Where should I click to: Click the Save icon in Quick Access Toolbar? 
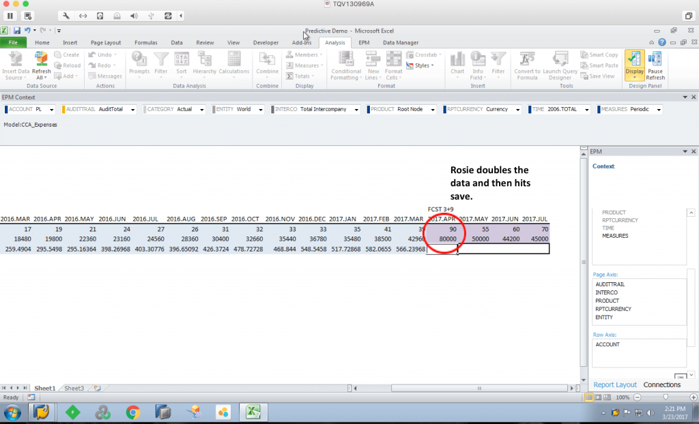[16, 31]
